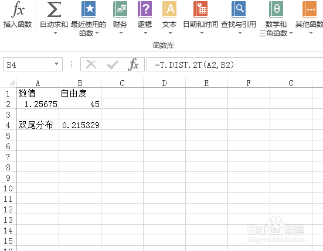323x251 pixels.
Task: Expand the AutoSum dropdown arrow
Action: (x=55, y=33)
